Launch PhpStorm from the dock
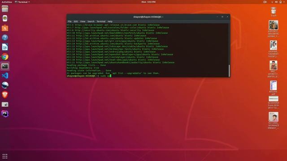 tap(5, 114)
